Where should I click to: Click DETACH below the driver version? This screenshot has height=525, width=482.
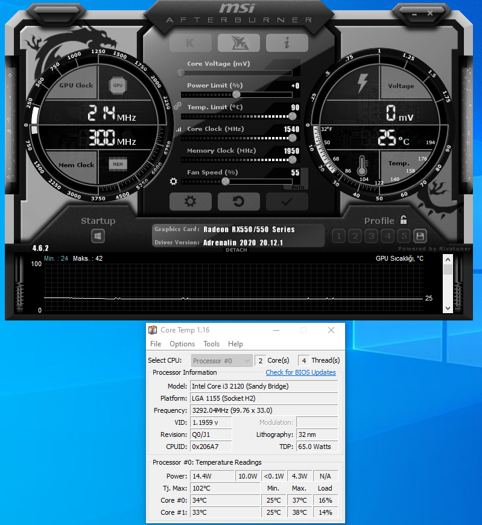pyautogui.click(x=236, y=250)
